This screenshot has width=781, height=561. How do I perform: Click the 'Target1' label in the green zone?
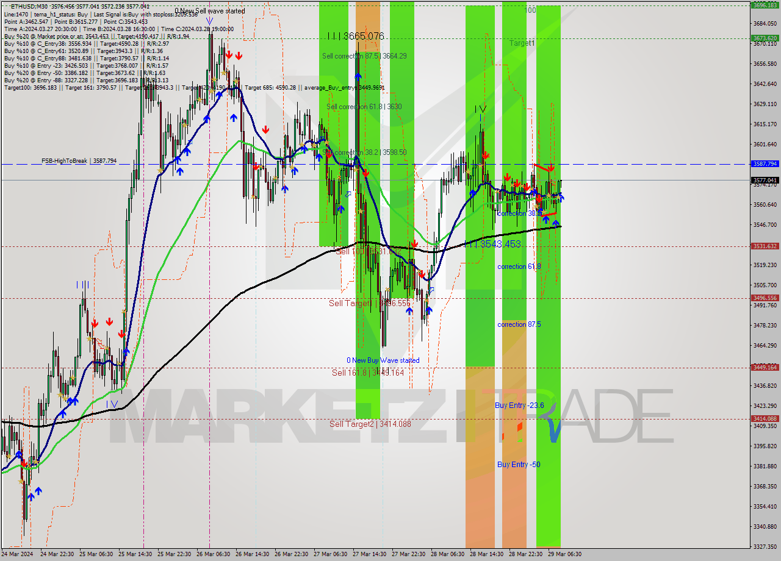click(x=522, y=43)
